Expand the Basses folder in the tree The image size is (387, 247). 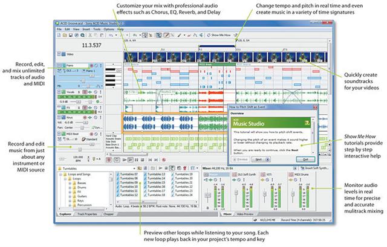click(70, 183)
